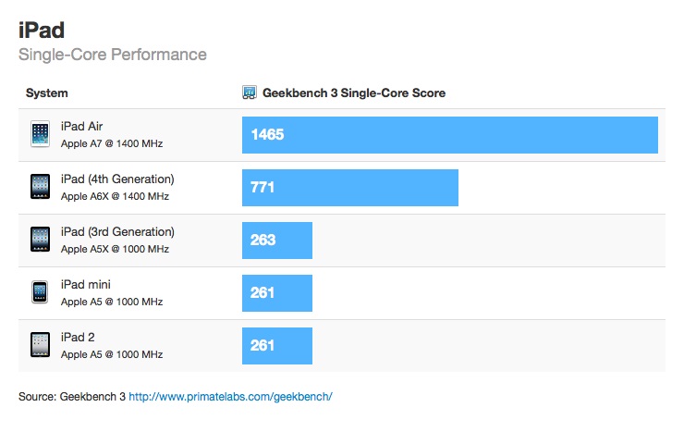
Task: Click the iPad (4th Generation) device icon
Action: click(x=40, y=187)
